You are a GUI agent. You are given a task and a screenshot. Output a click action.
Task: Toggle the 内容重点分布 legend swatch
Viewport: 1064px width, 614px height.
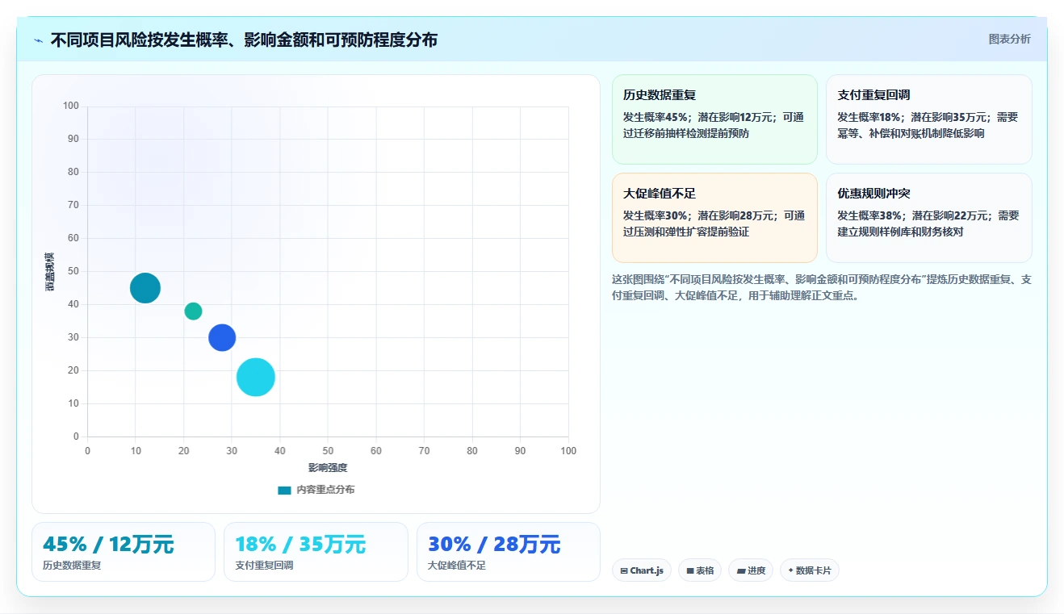pos(284,490)
